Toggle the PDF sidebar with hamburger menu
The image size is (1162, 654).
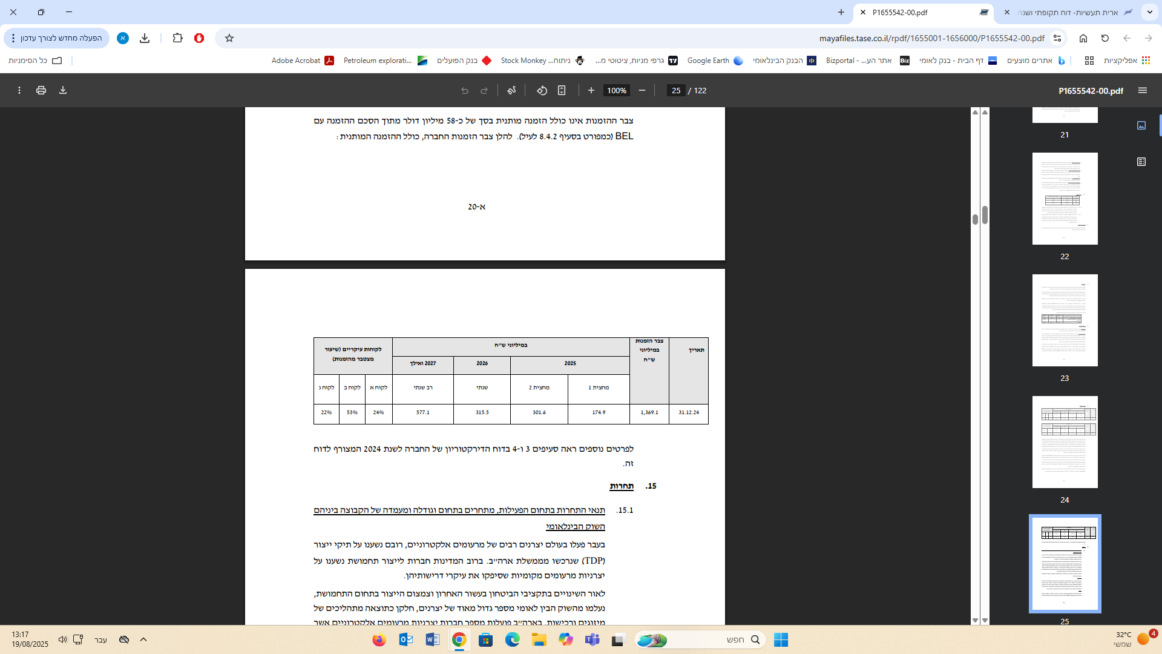[x=1143, y=90]
